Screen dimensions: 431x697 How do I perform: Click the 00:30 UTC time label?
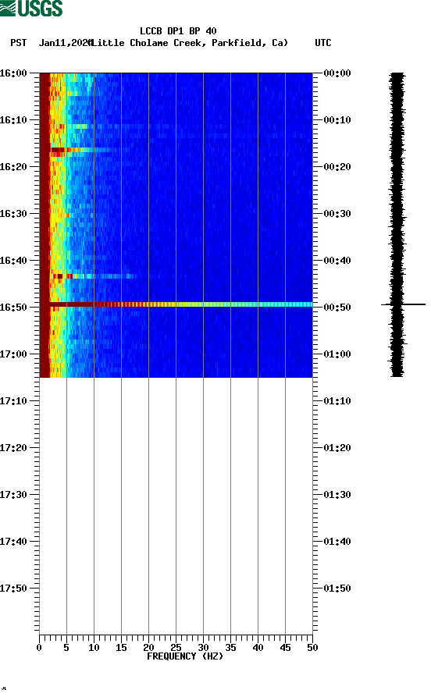pyautogui.click(x=337, y=214)
